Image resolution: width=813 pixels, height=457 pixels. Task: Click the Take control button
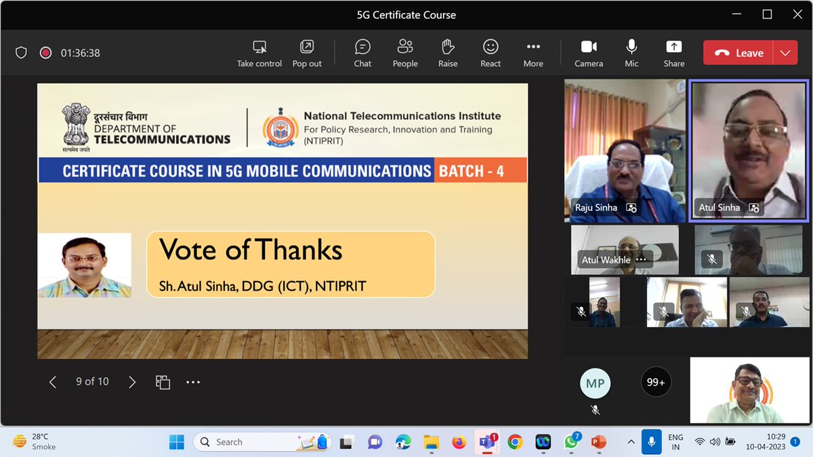(259, 53)
